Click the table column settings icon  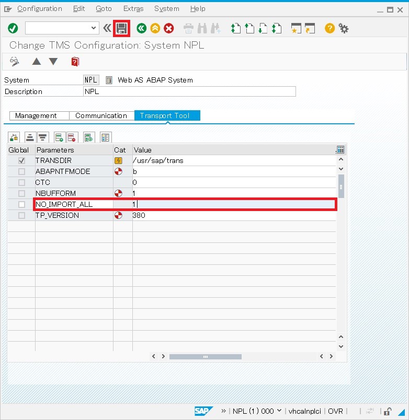coord(340,149)
